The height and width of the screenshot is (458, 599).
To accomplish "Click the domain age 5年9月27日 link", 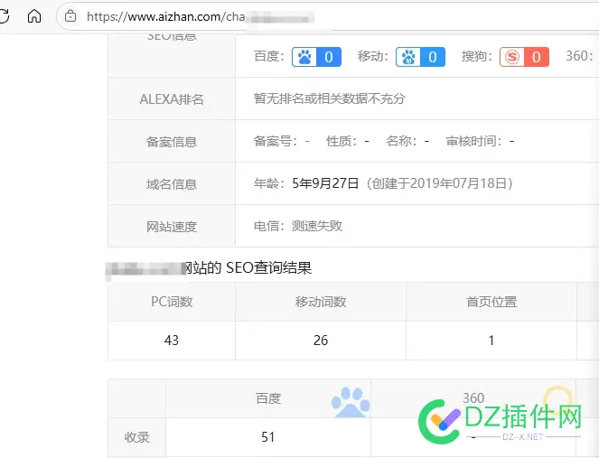I will (325, 183).
